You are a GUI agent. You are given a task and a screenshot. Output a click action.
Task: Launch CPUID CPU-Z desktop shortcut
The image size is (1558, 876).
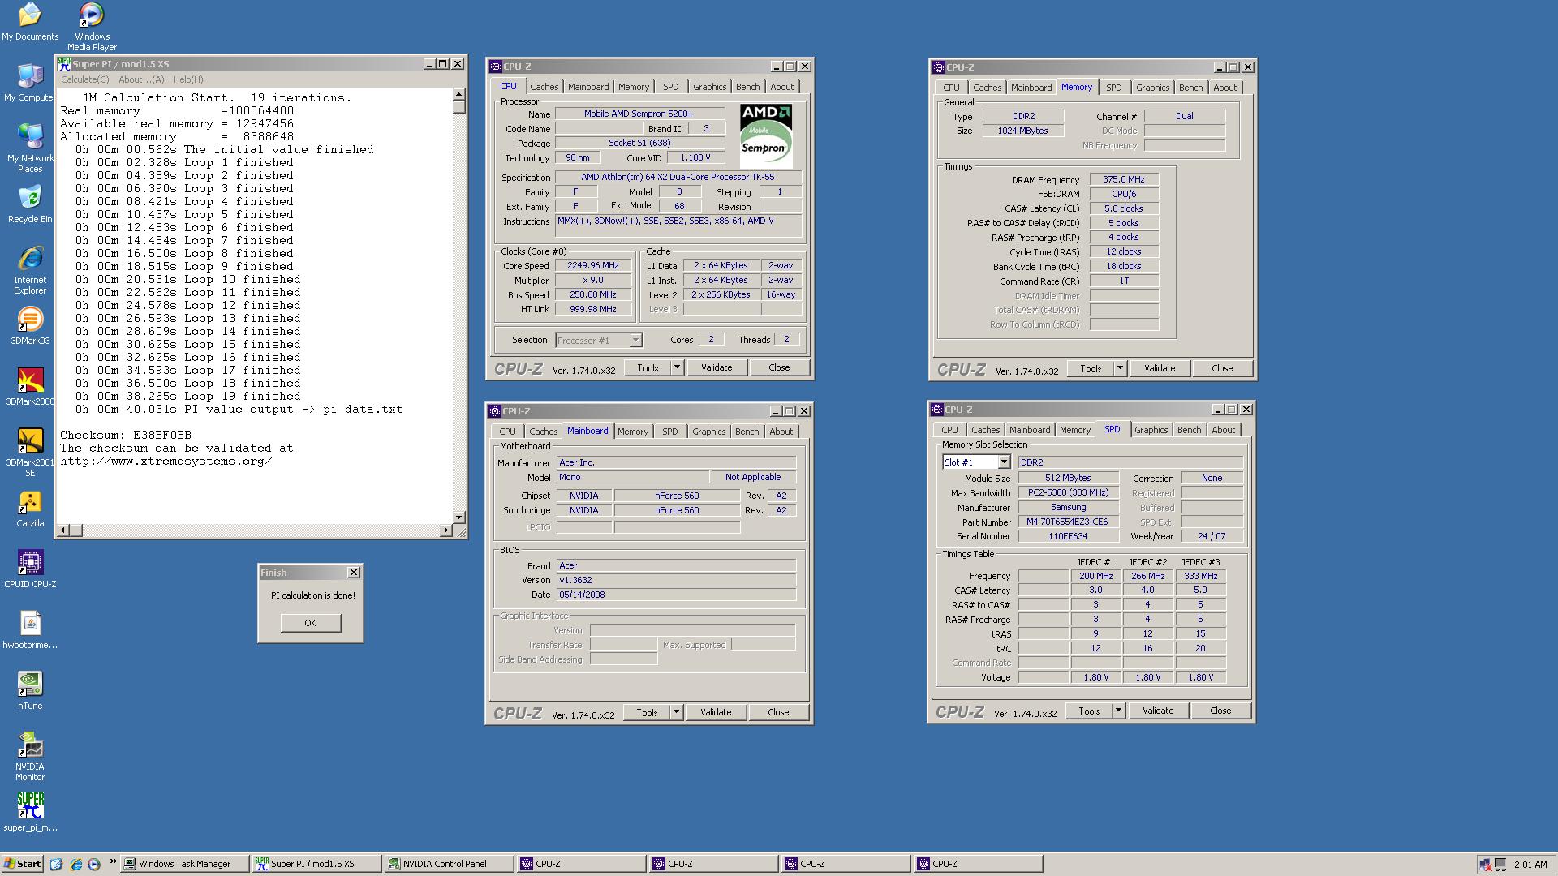click(x=30, y=569)
